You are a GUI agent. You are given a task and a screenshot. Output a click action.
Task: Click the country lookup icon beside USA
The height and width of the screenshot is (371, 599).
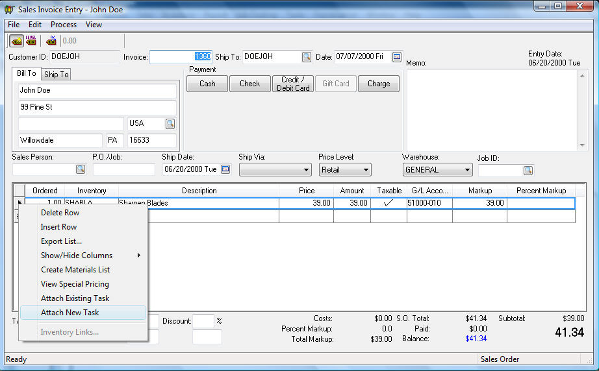pyautogui.click(x=170, y=123)
